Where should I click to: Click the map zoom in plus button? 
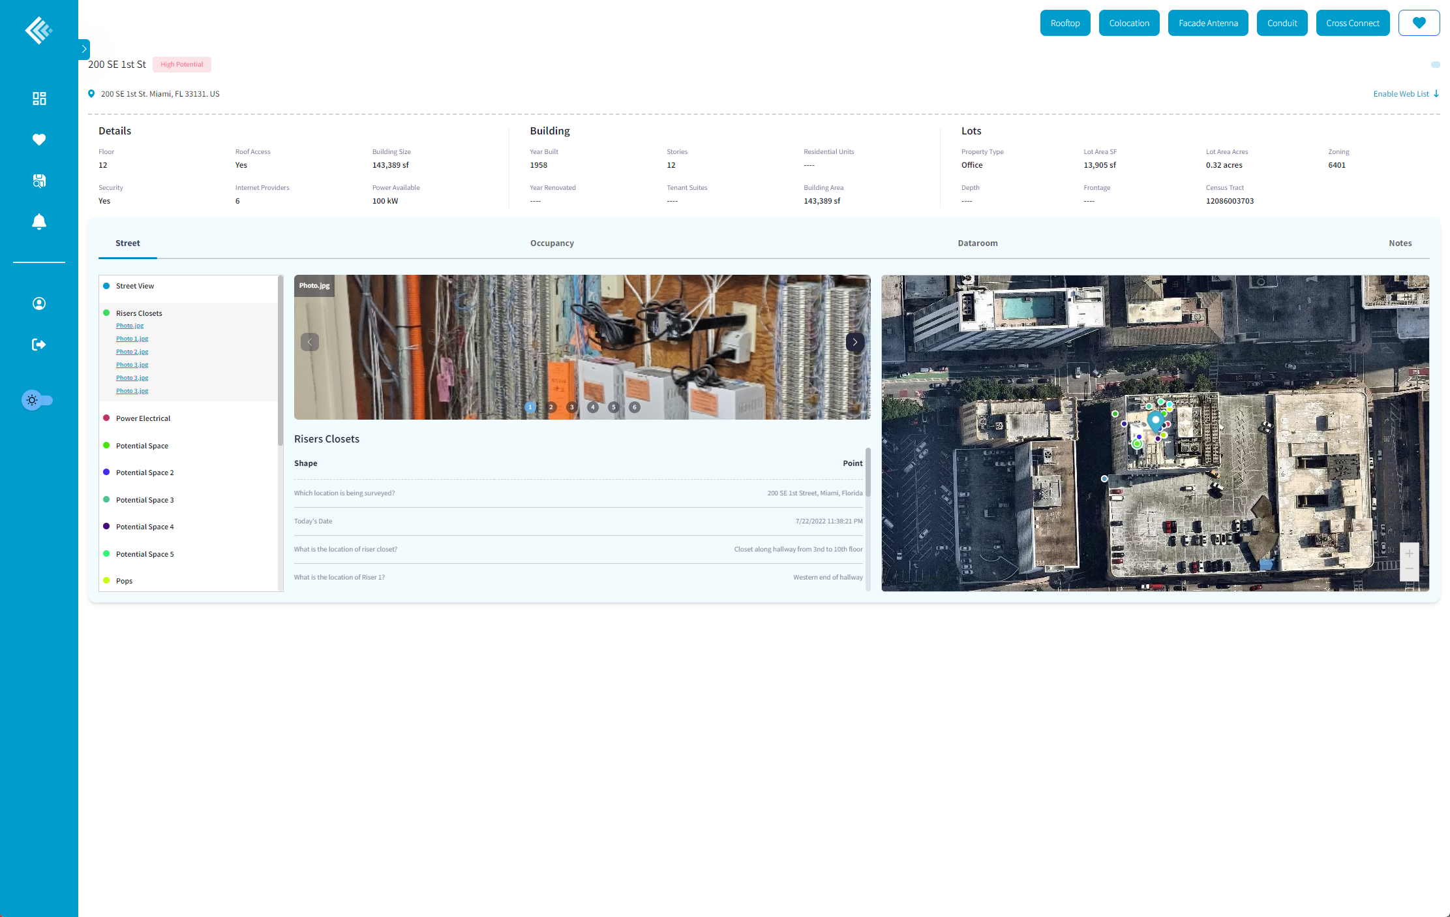[x=1409, y=553]
